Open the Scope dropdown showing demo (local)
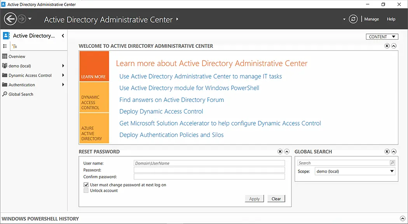 355,171
